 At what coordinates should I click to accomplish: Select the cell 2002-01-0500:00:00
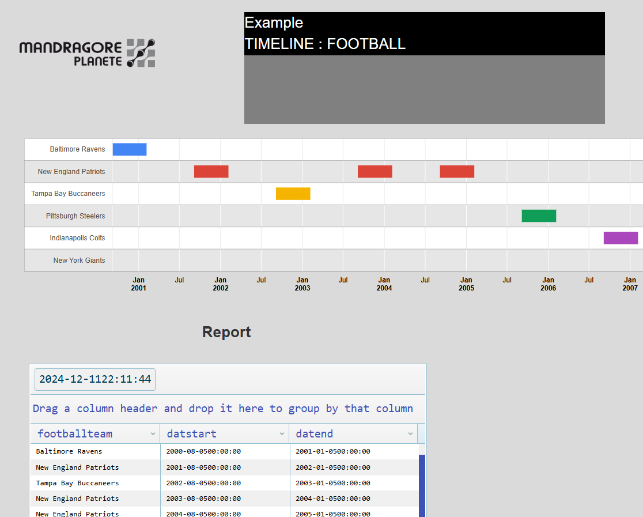pyautogui.click(x=354, y=467)
